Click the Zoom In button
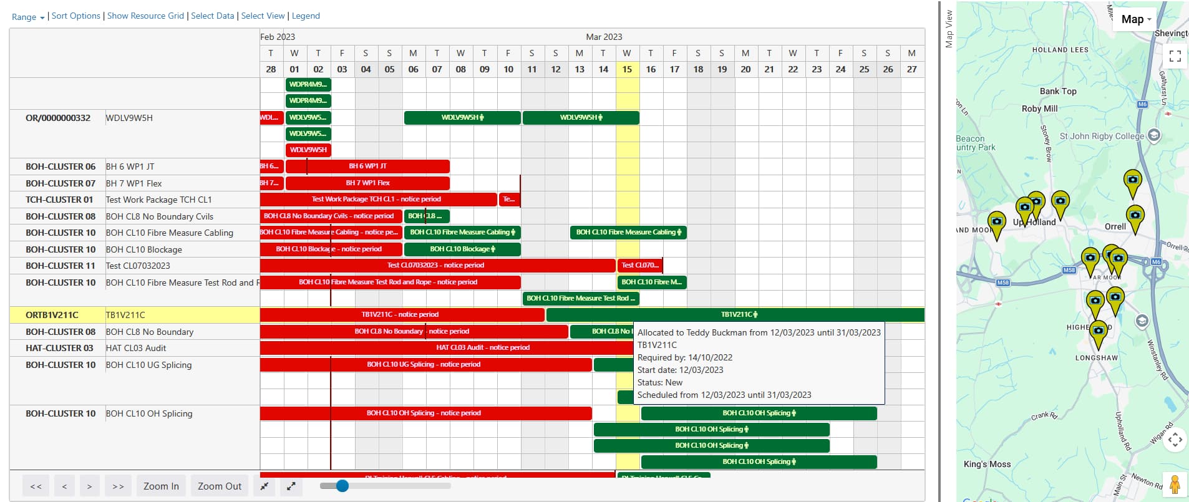Image resolution: width=1189 pixels, height=502 pixels. (161, 486)
